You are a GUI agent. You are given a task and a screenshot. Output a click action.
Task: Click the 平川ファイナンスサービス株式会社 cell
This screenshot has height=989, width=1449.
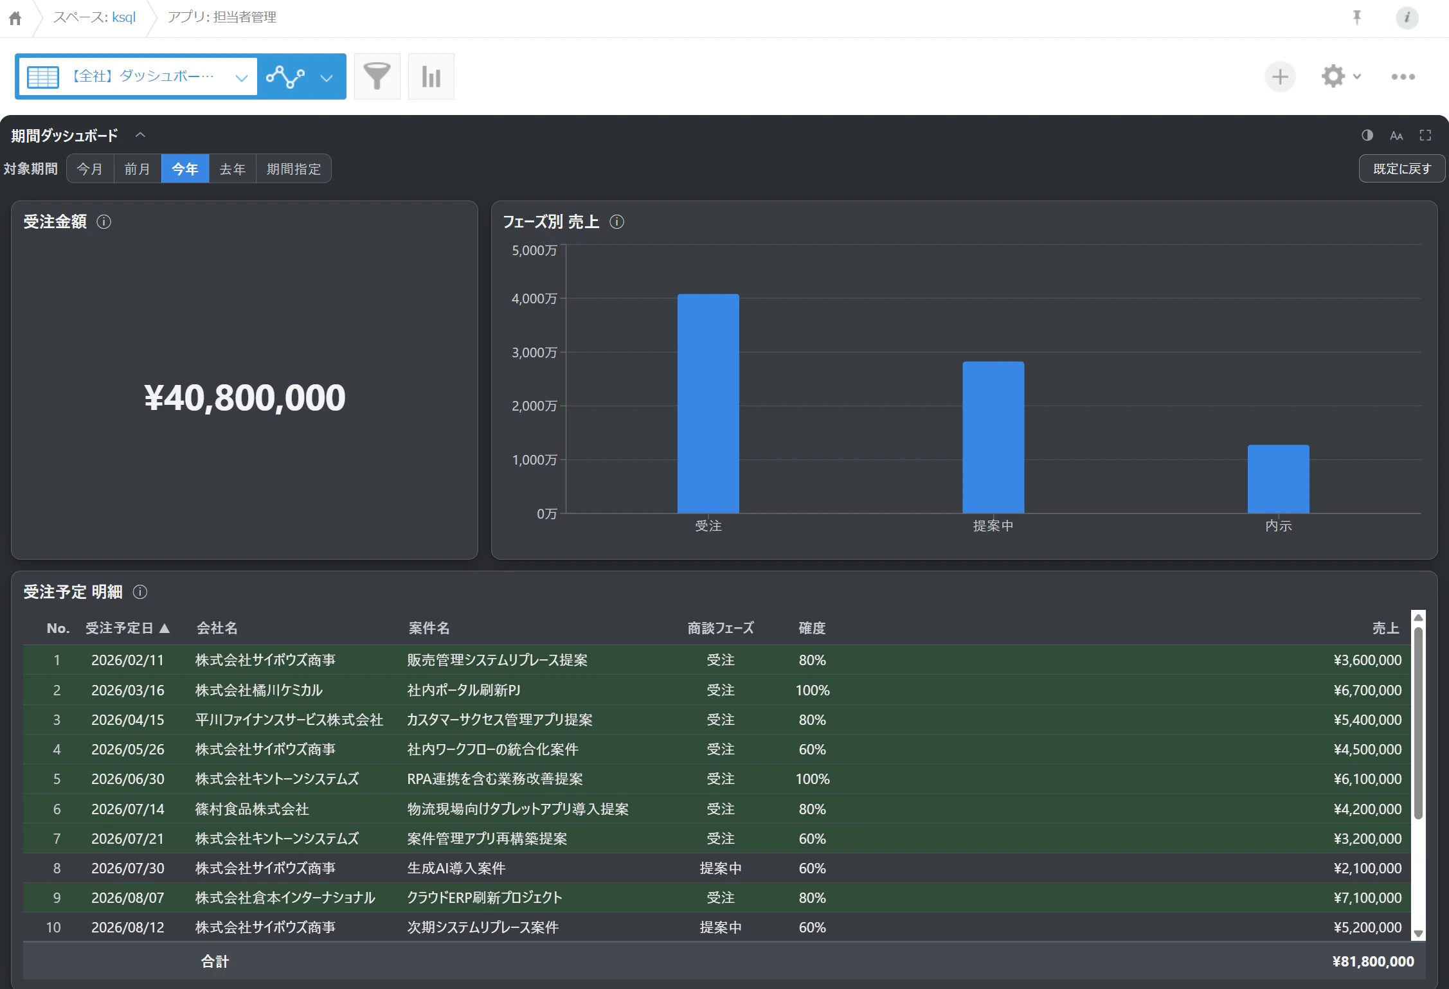289,720
